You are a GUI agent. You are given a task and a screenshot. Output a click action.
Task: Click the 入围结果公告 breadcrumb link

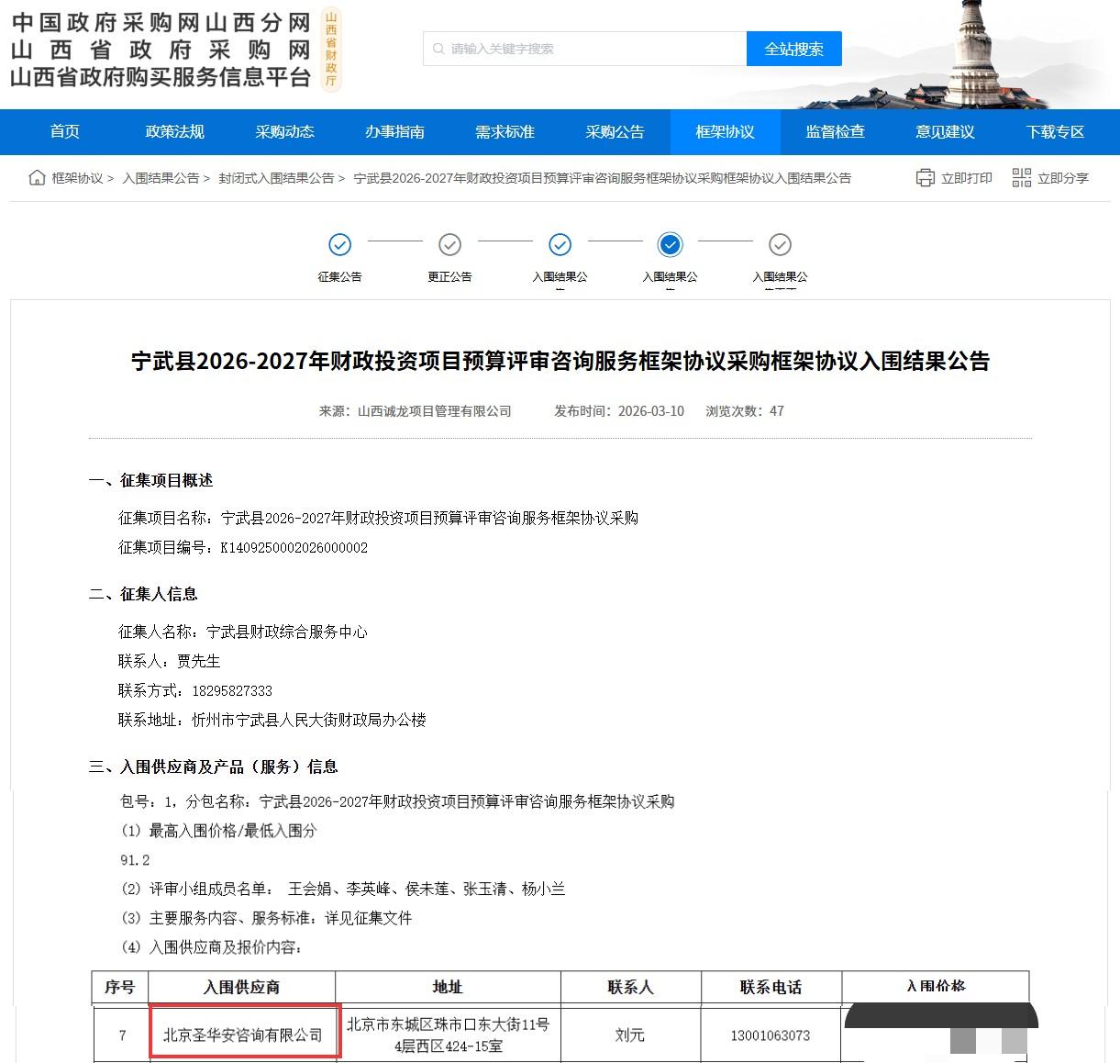(x=161, y=178)
